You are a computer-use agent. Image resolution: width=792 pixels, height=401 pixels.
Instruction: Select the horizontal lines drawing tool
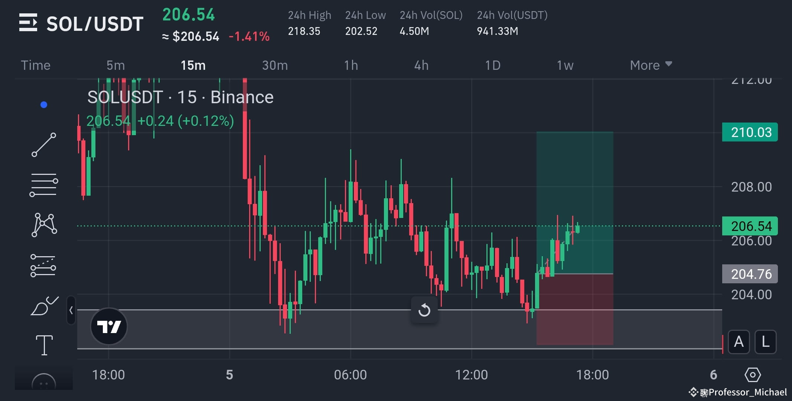click(43, 185)
